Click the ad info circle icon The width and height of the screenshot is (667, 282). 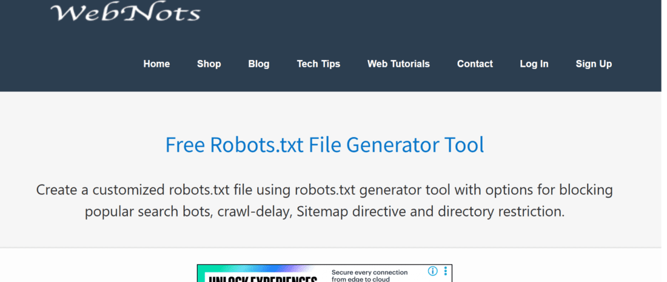tap(433, 271)
